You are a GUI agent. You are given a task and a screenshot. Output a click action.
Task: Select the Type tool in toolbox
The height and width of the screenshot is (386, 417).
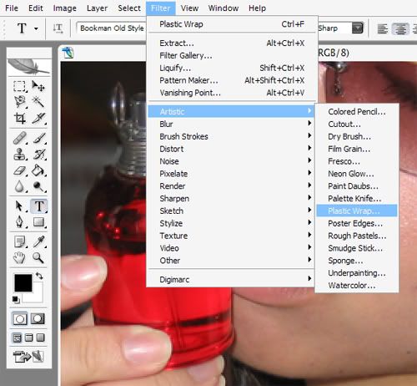point(39,206)
